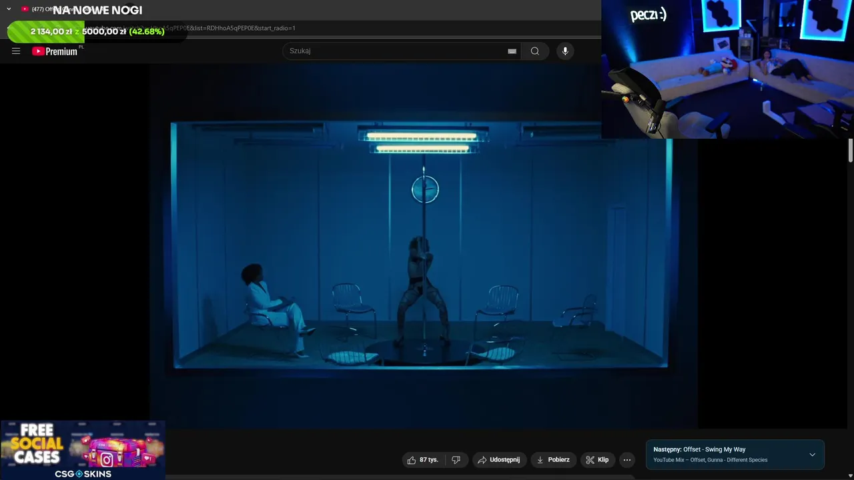Start voice search with microphone icon
Viewport: 854px width, 480px height.
point(565,51)
